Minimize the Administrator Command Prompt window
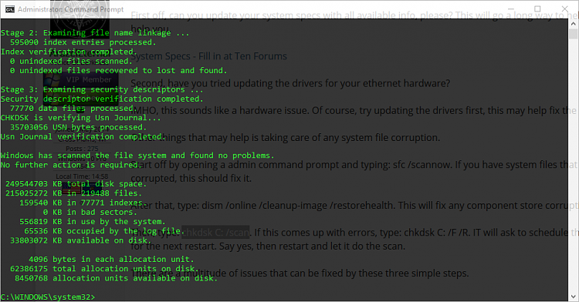Viewport: 579px width, 302px height. pyautogui.click(x=511, y=8)
